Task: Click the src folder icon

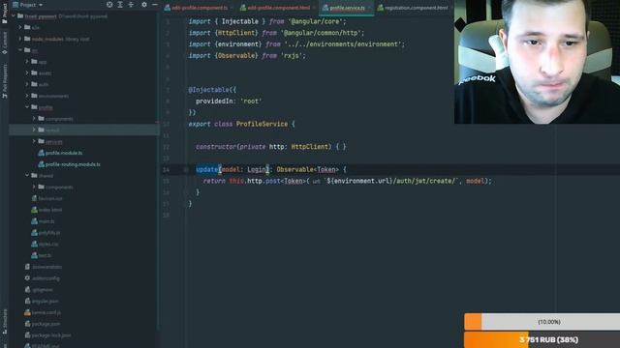Action: pos(27,50)
